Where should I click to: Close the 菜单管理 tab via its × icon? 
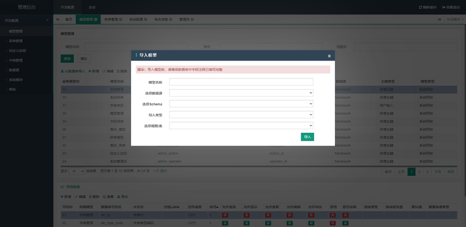[121, 20]
